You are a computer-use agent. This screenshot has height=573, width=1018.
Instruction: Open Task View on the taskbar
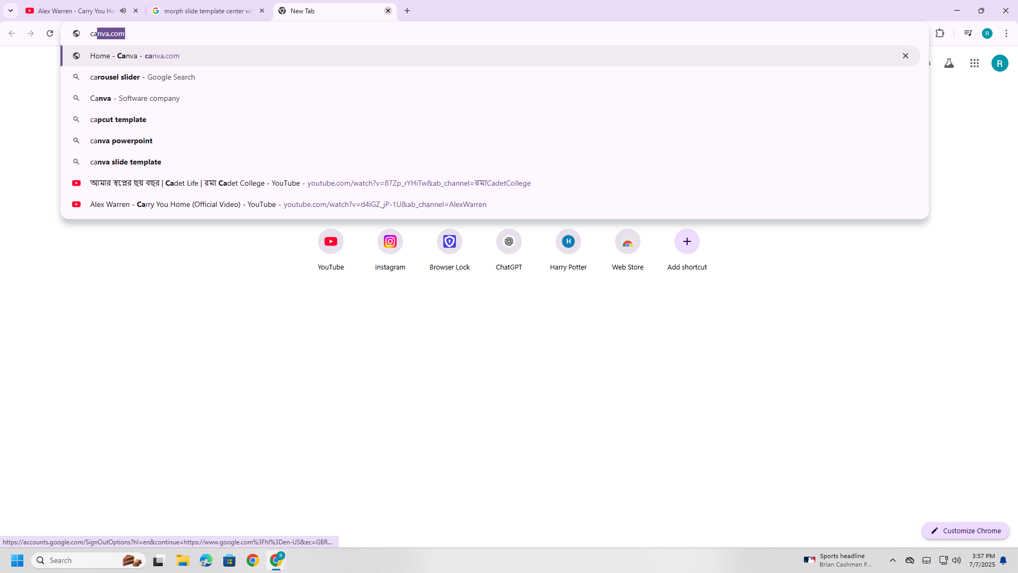159,560
